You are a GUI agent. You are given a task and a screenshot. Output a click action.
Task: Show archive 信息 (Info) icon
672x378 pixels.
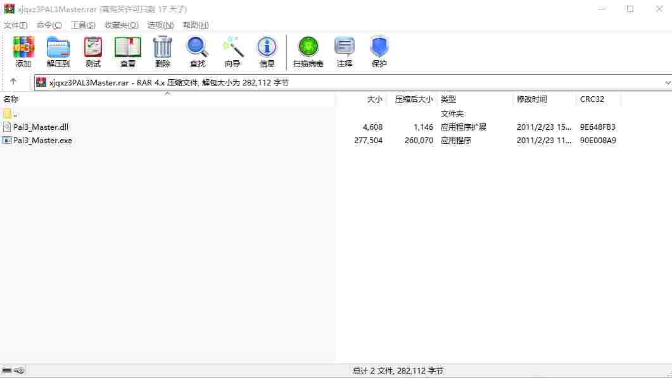coord(267,47)
